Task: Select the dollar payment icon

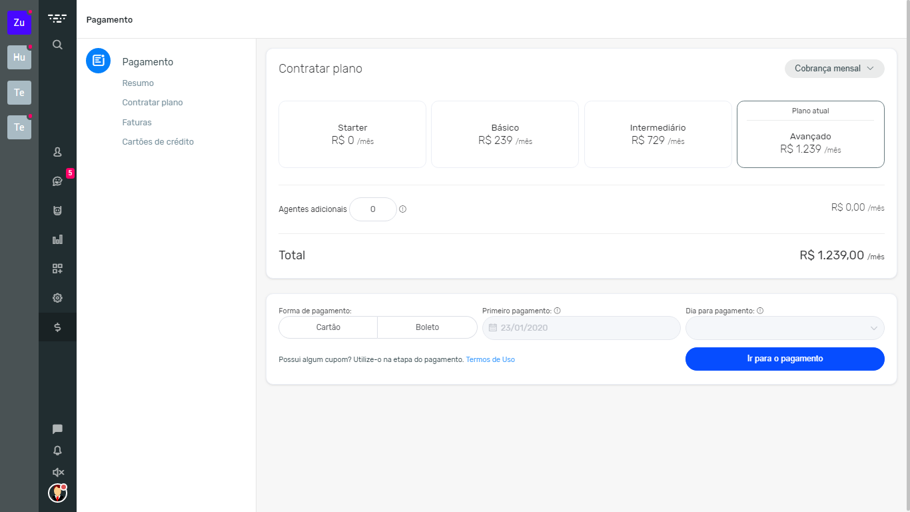Action: pos(57,327)
